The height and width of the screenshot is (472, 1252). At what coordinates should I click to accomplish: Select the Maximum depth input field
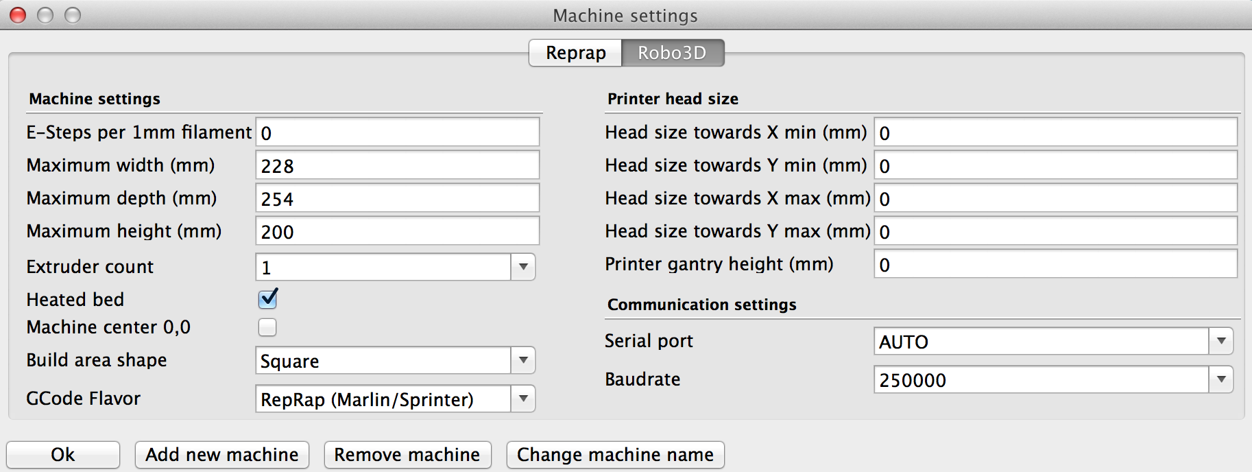pos(398,198)
